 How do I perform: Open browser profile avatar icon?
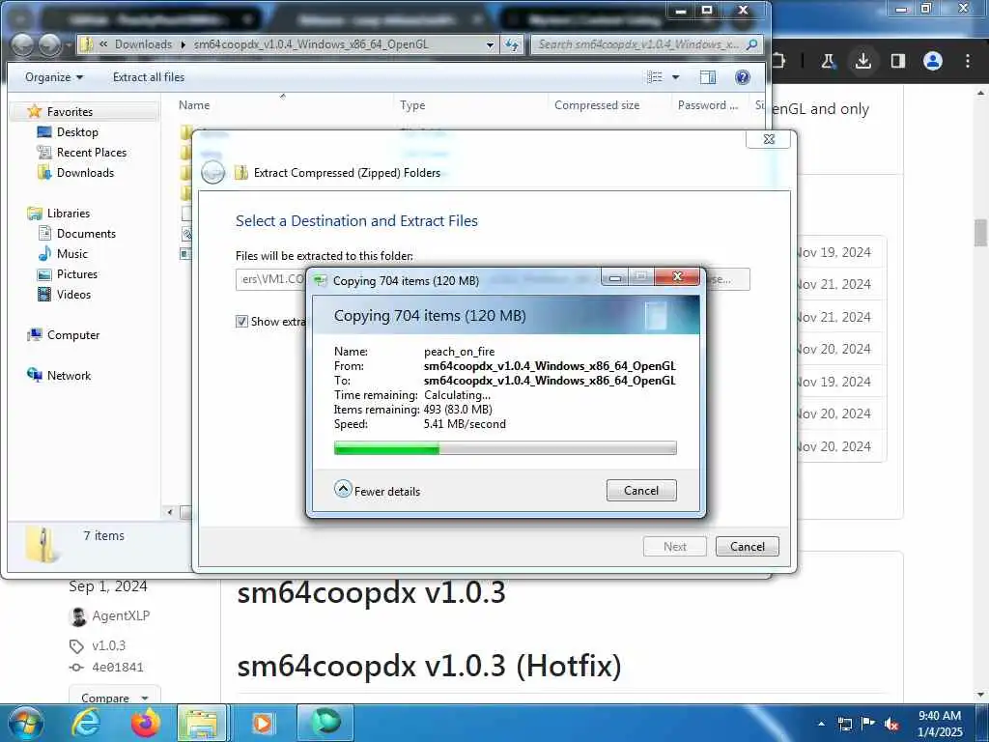point(932,61)
